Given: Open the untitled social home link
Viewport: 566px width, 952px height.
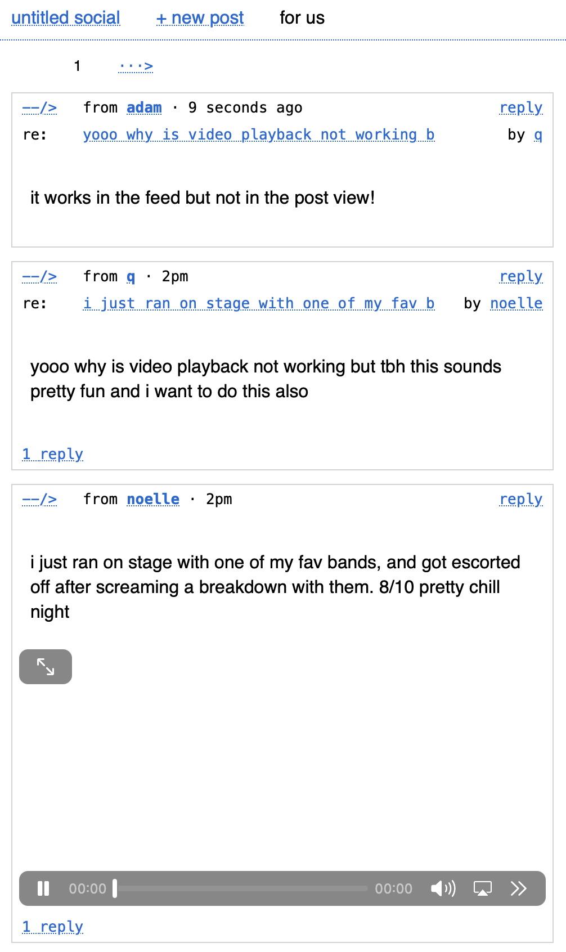Looking at the screenshot, I should 66,18.
